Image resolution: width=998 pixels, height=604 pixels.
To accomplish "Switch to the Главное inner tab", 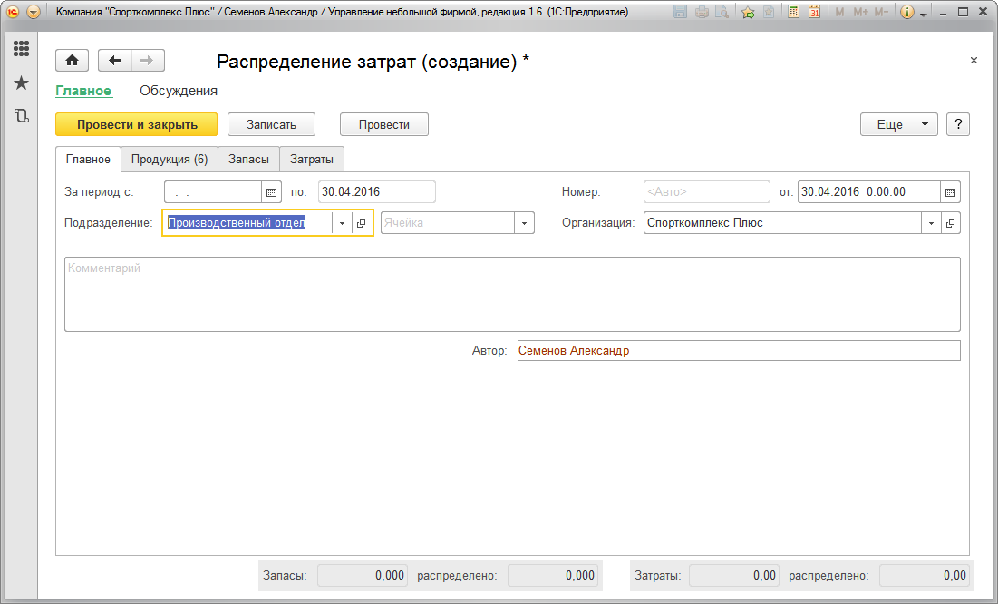I will point(89,160).
